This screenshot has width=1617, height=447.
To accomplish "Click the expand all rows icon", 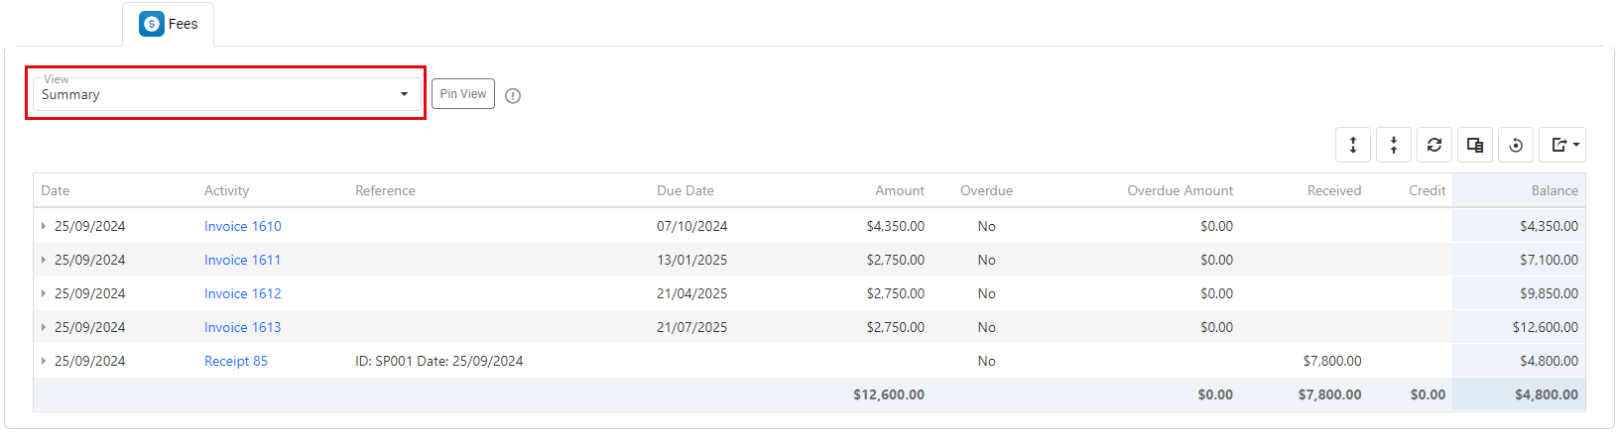I will coord(1352,146).
